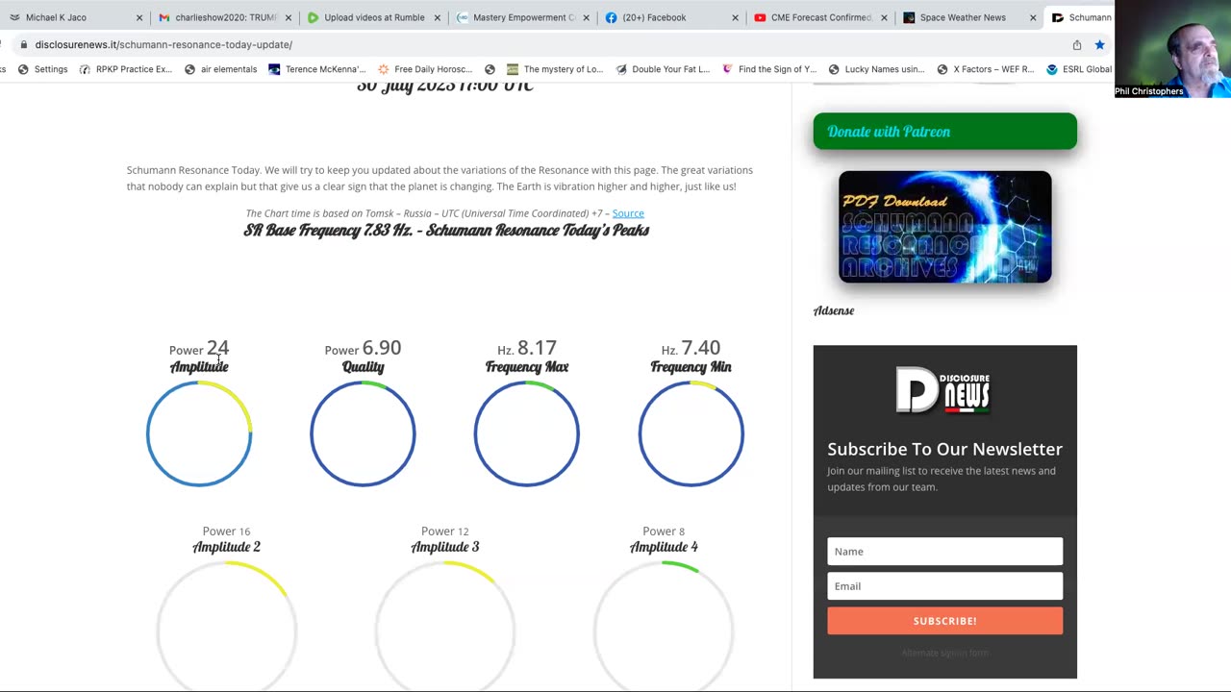The width and height of the screenshot is (1231, 692).
Task: Open the Free Daily Horosc... bookmark
Action: tap(424, 69)
